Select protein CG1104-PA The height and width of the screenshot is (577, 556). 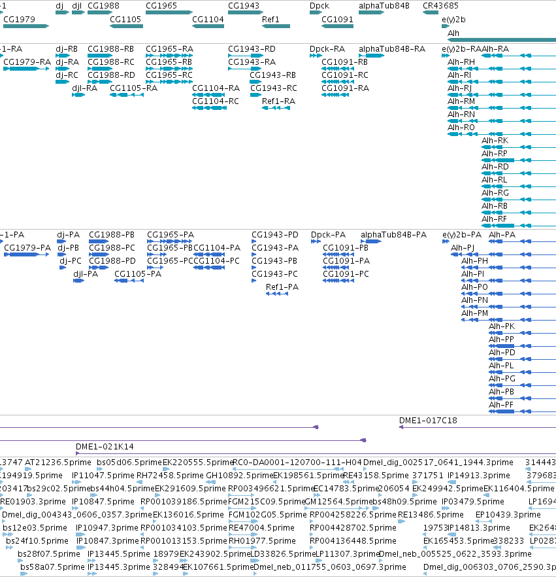(209, 254)
